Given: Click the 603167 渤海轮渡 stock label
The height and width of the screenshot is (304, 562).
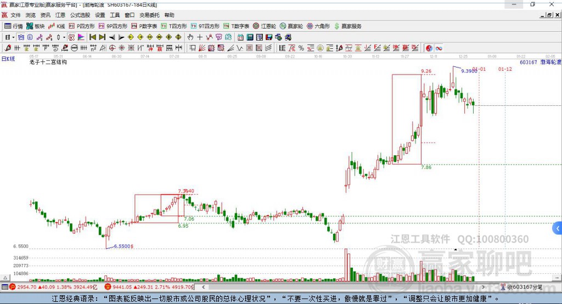Looking at the screenshot, I should 541,62.
